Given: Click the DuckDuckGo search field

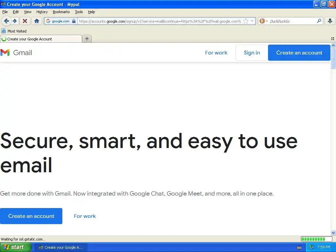Looking at the screenshot, I should [292, 21].
